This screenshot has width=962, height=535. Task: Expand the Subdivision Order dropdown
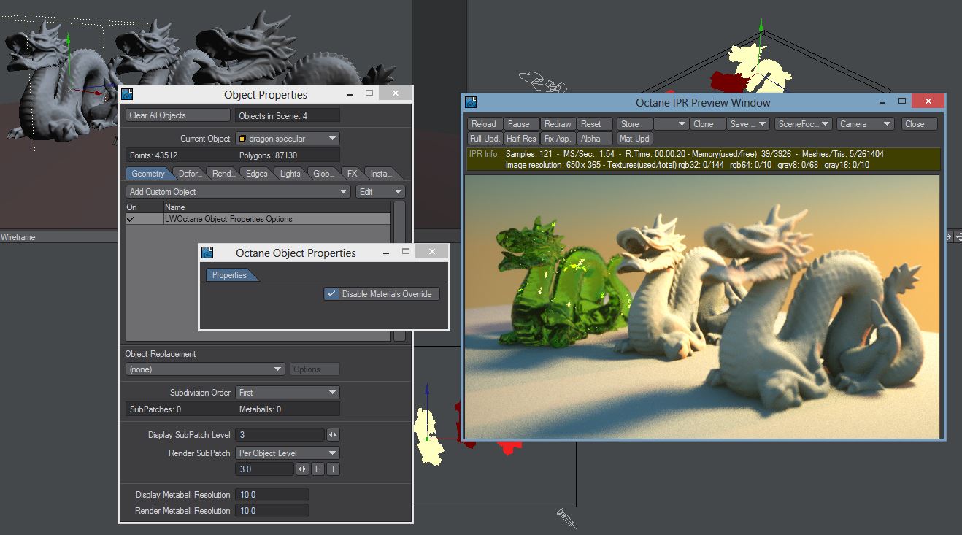(x=288, y=393)
